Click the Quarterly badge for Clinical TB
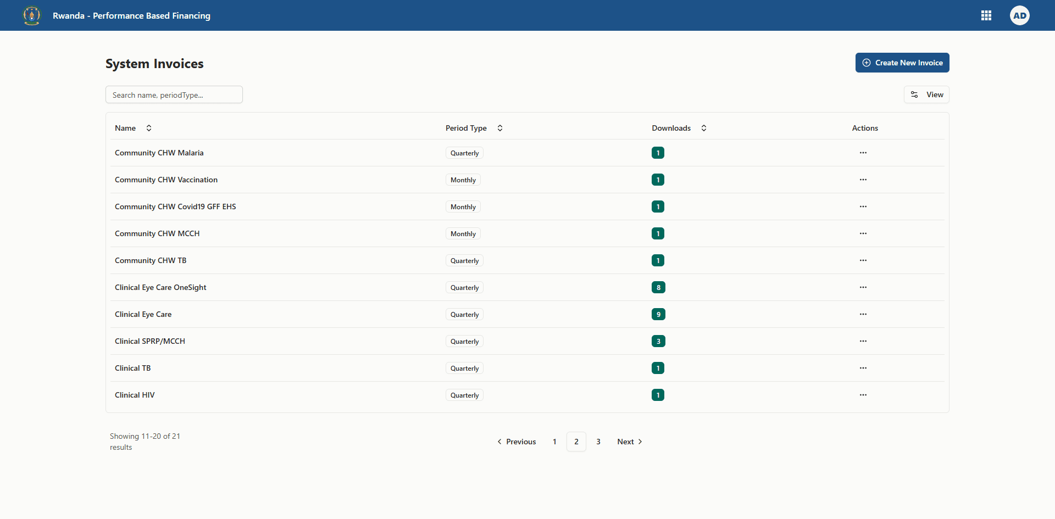Viewport: 1055px width, 519px height. point(464,368)
